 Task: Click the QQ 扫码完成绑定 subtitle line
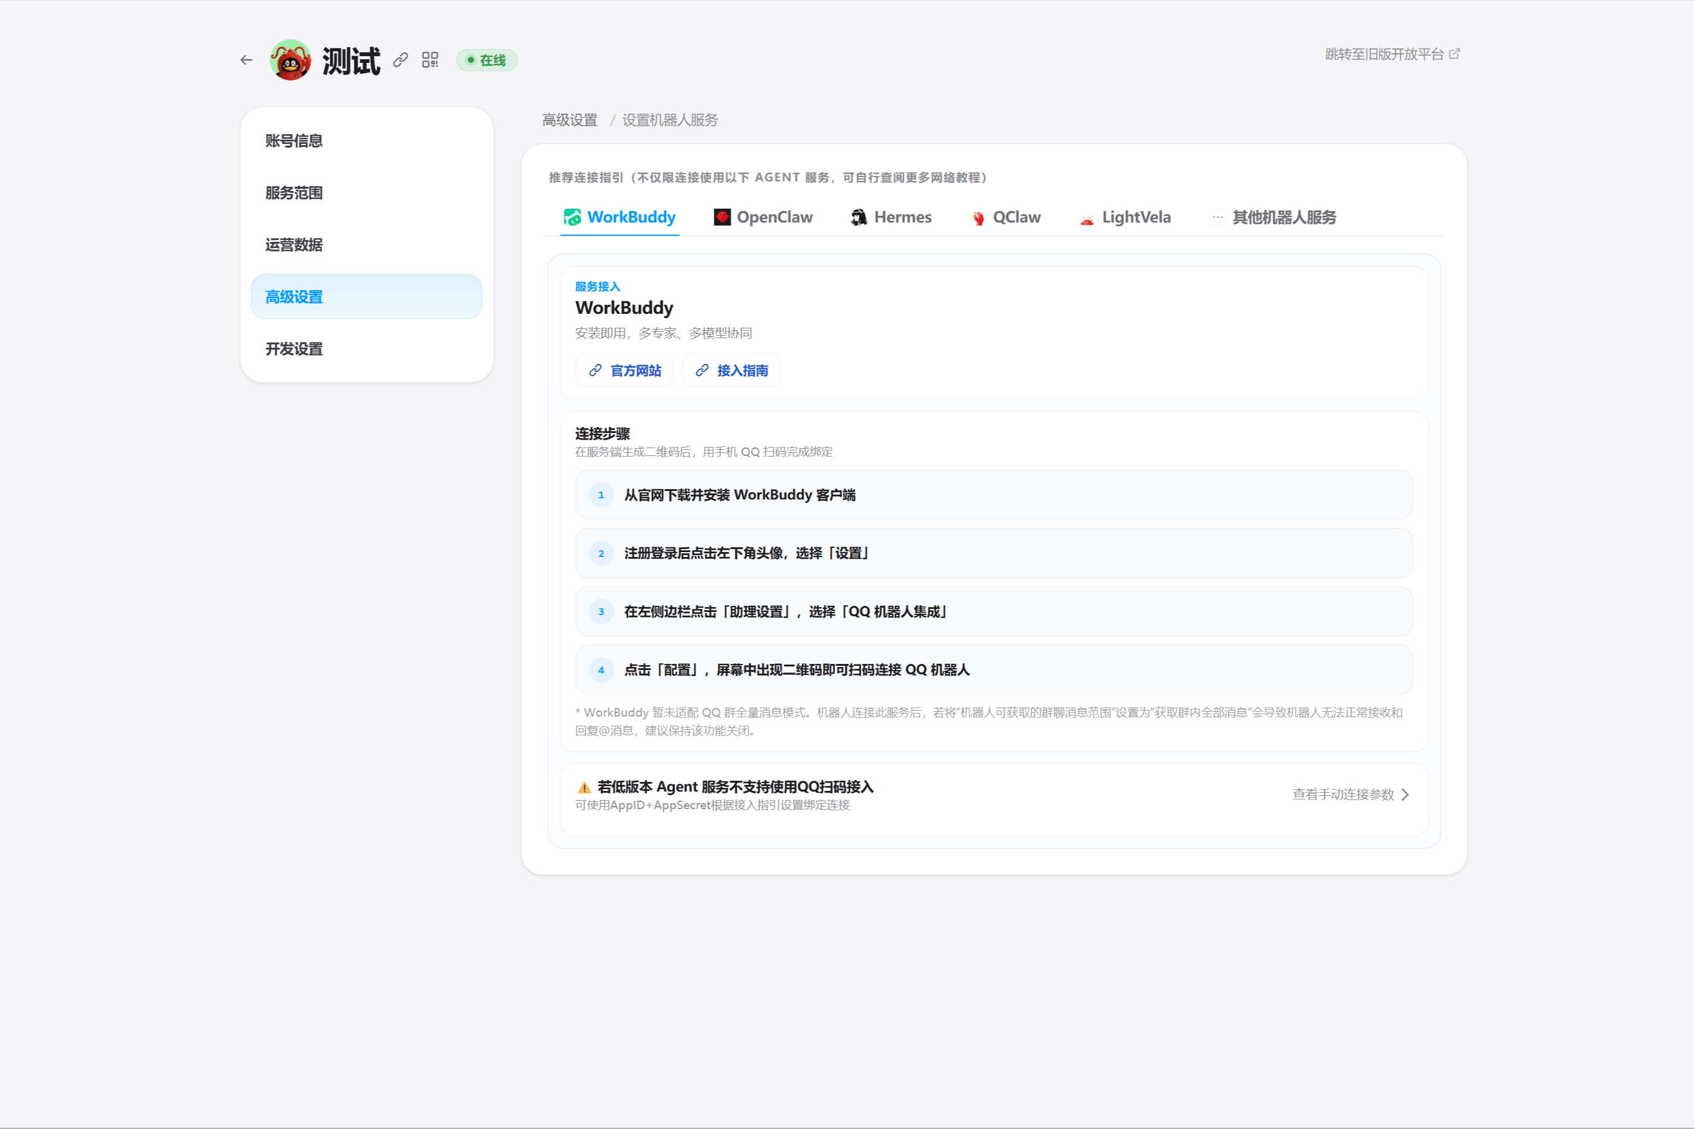[704, 452]
